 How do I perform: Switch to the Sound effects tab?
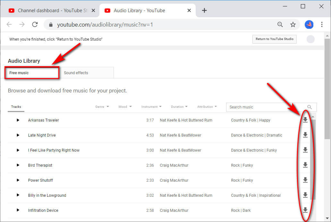76,73
